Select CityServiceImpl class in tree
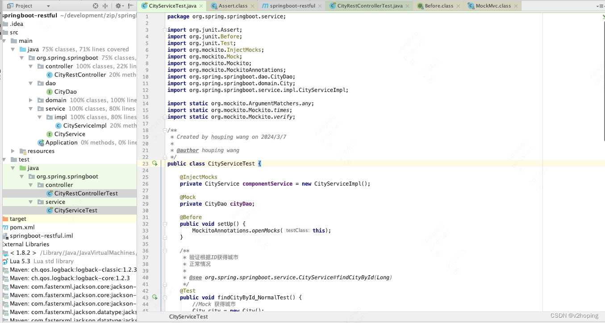 tap(85, 126)
